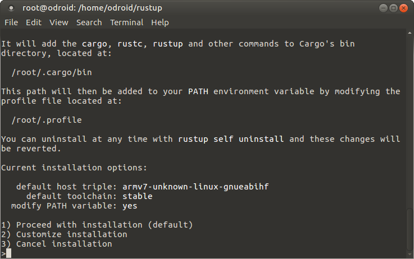
Task: Close the terminal window
Action: [x=403, y=8]
